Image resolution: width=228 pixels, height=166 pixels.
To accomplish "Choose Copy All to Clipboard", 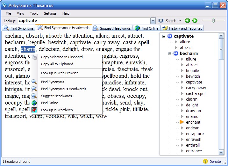I will (66, 64).
